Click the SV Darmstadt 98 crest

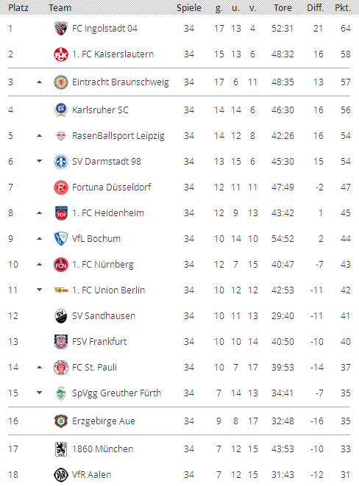pyautogui.click(x=61, y=162)
